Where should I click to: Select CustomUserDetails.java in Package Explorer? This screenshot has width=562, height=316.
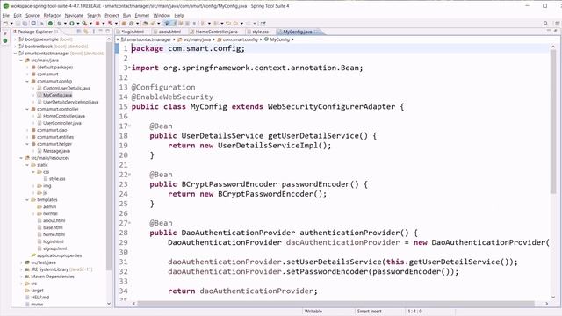click(x=67, y=88)
